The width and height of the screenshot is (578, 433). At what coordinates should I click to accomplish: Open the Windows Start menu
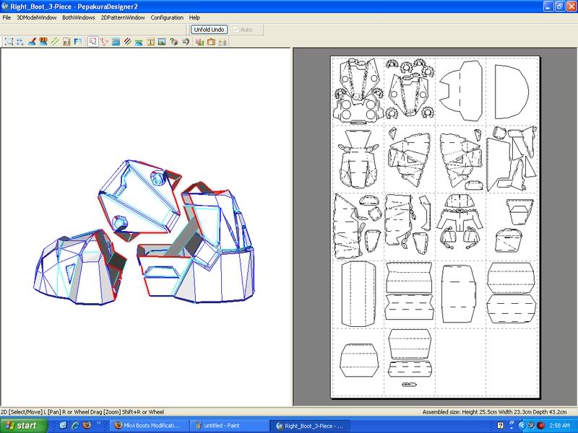coord(24,426)
